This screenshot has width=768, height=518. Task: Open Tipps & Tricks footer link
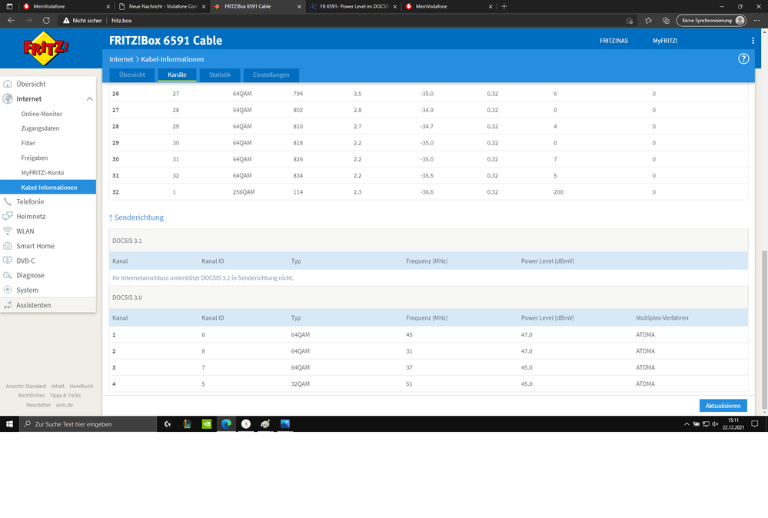(x=65, y=395)
